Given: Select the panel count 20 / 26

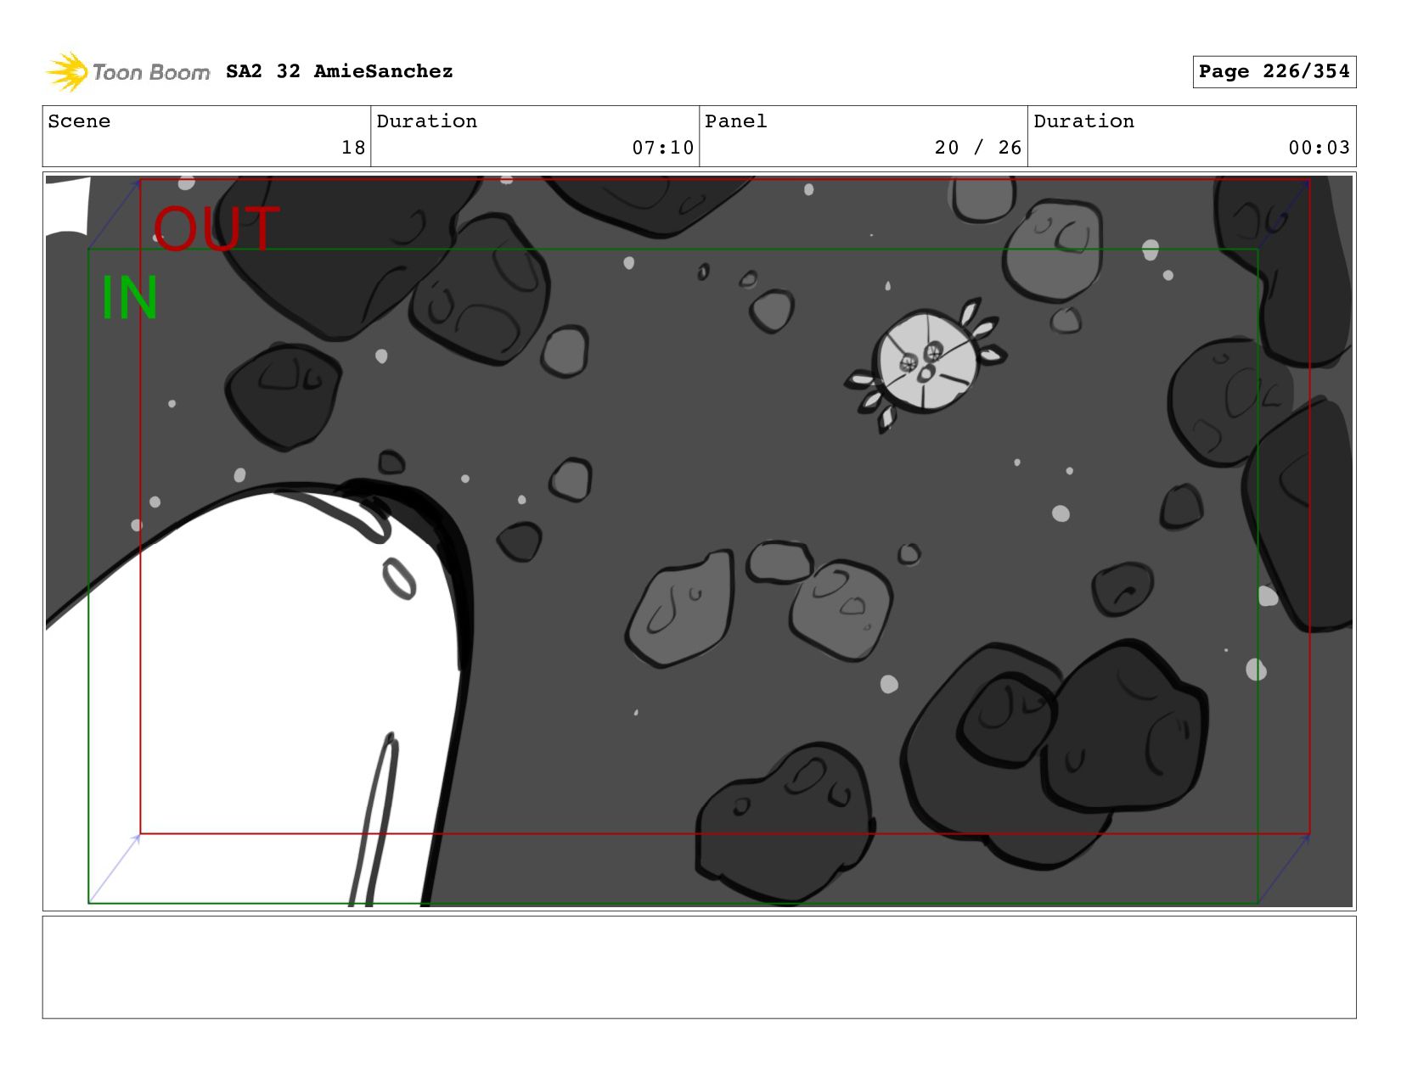Looking at the screenshot, I should tap(977, 148).
